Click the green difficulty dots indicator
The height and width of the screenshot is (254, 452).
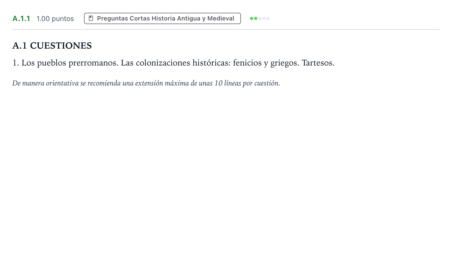(260, 18)
